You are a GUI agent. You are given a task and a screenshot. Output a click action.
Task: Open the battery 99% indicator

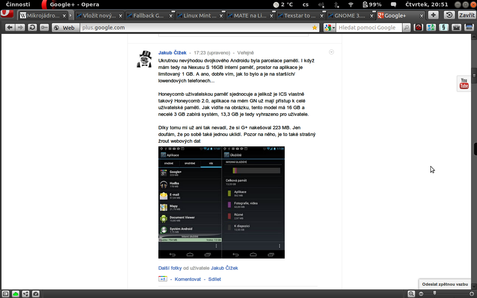tap(372, 4)
